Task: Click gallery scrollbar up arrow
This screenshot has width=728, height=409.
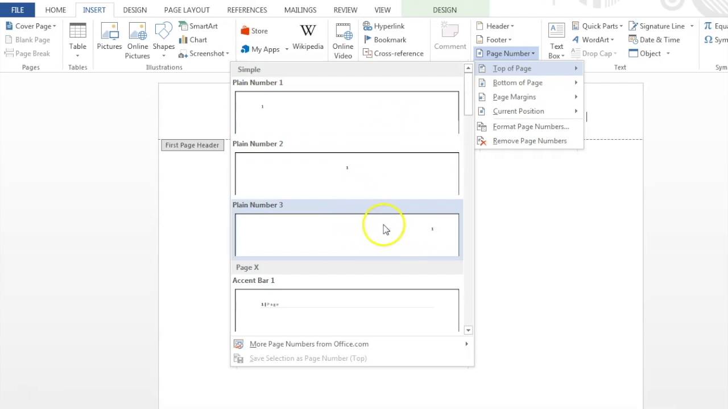Action: tap(468, 68)
